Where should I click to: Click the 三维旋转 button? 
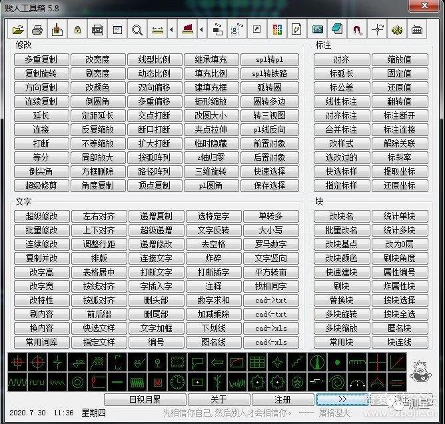pyautogui.click(x=211, y=171)
